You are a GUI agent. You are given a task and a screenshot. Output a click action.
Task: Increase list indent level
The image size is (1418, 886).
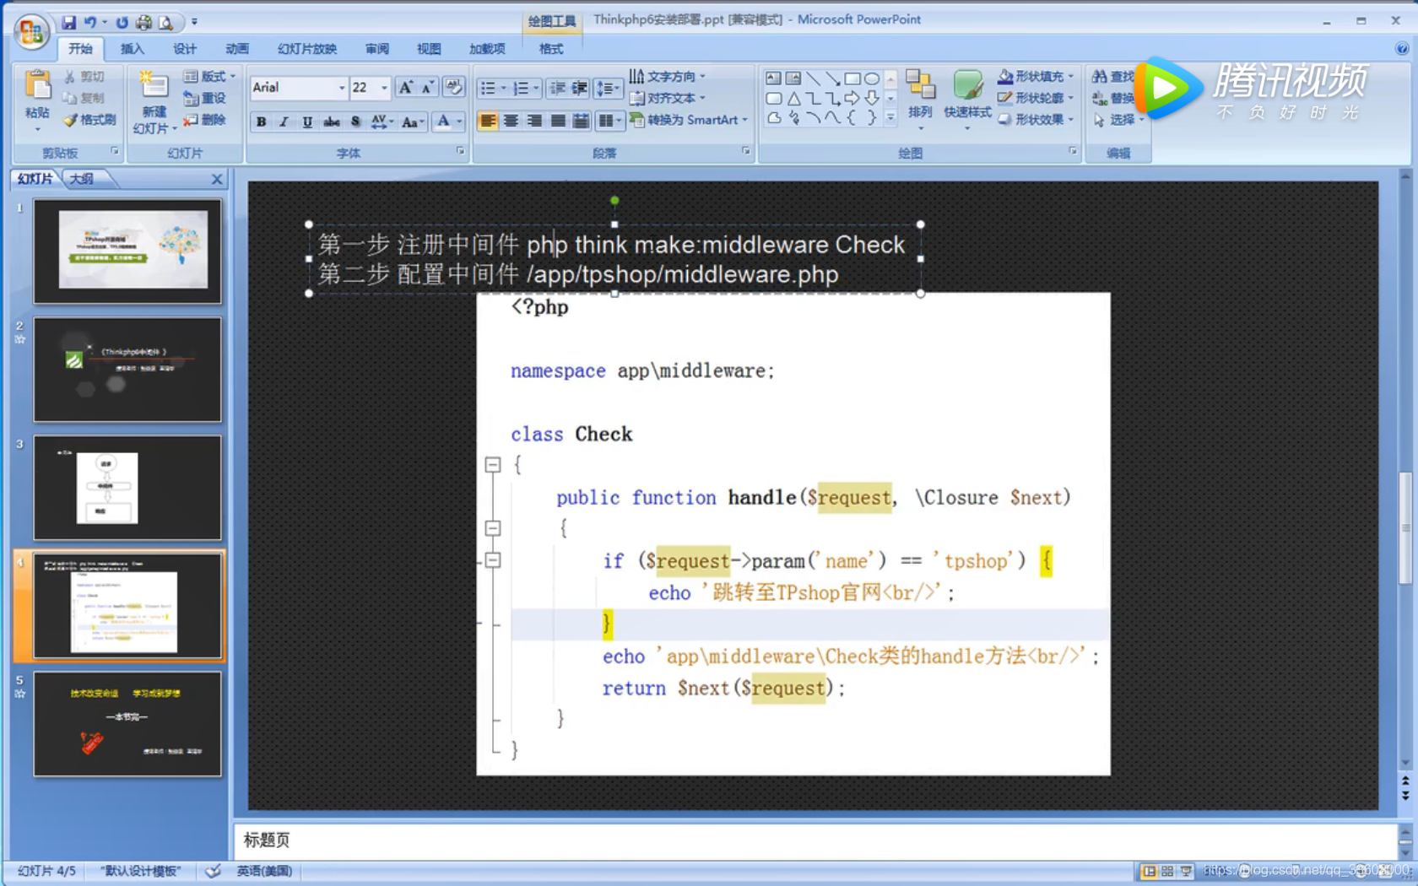coord(579,88)
